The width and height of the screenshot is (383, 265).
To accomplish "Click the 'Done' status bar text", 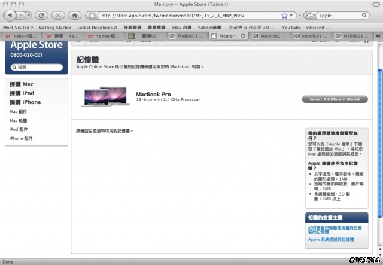I will (x=8, y=262).
